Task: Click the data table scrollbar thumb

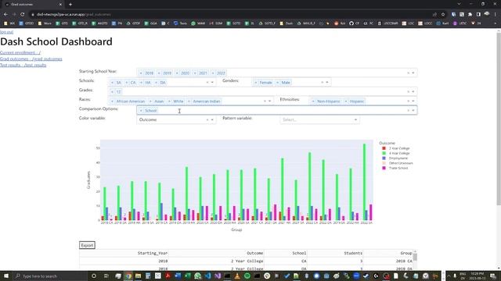Action: click(x=415, y=257)
